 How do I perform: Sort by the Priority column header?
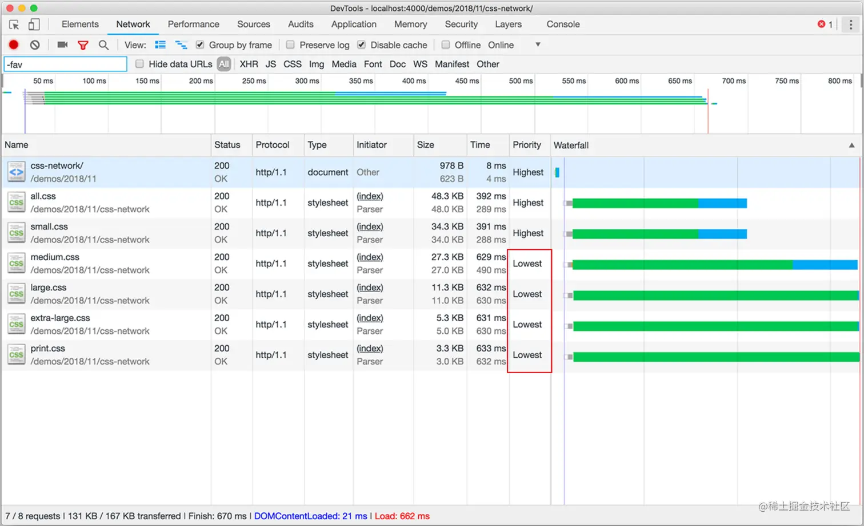(x=530, y=145)
